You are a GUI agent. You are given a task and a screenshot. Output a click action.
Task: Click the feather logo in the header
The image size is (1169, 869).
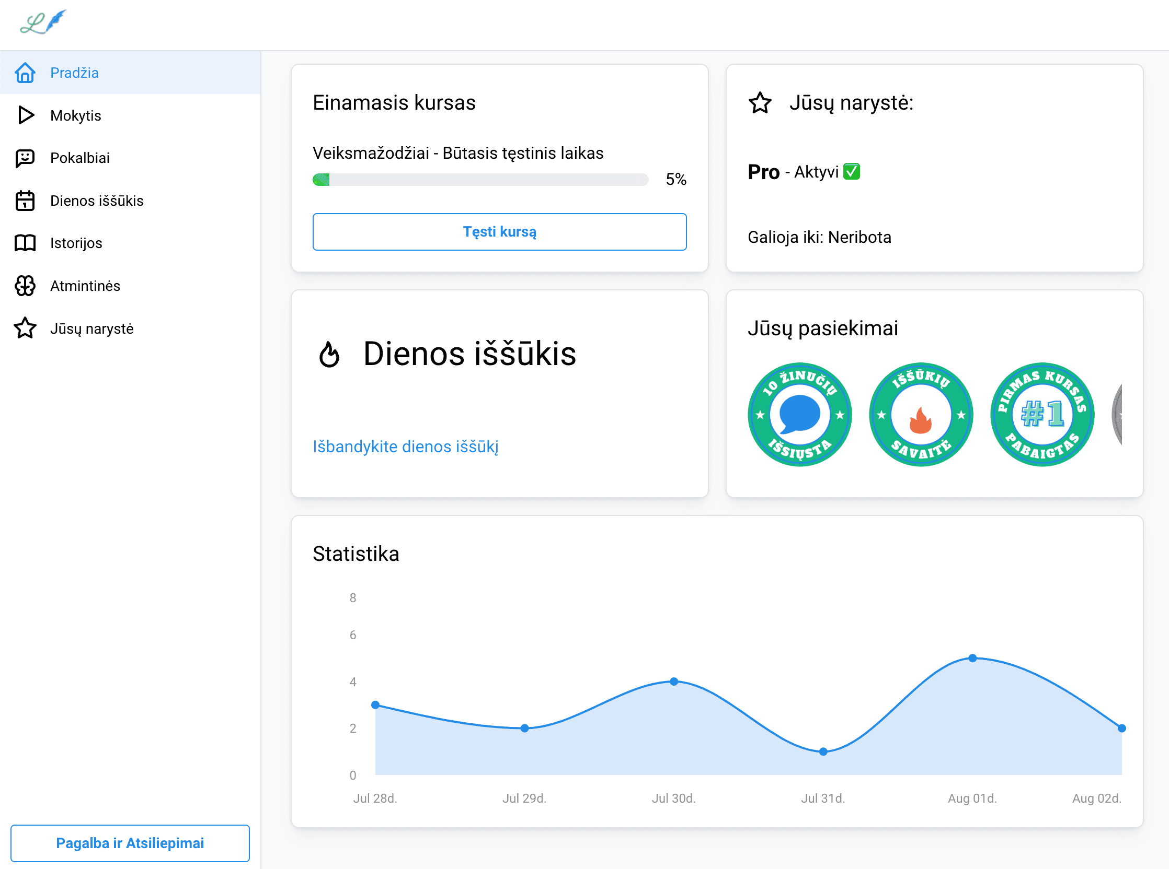tap(43, 22)
